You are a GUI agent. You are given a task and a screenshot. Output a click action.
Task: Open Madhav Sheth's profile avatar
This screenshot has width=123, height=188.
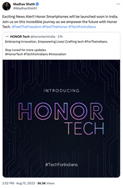coord(7,6)
